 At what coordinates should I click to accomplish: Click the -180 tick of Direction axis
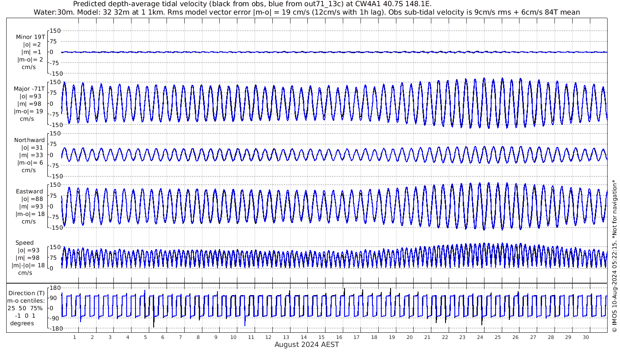[54, 329]
